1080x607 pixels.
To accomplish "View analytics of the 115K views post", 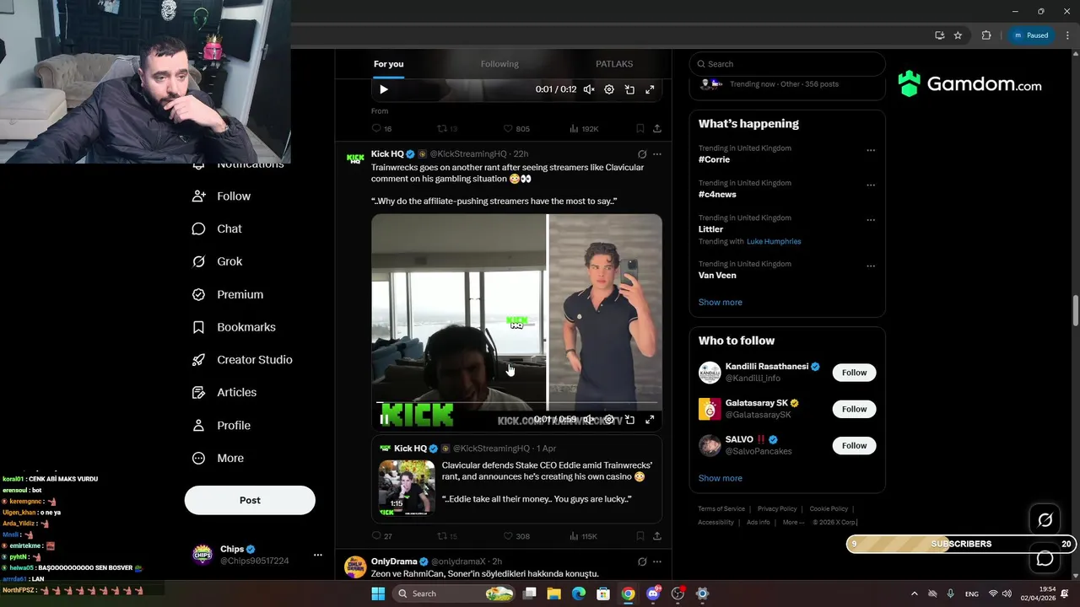I will point(584,536).
